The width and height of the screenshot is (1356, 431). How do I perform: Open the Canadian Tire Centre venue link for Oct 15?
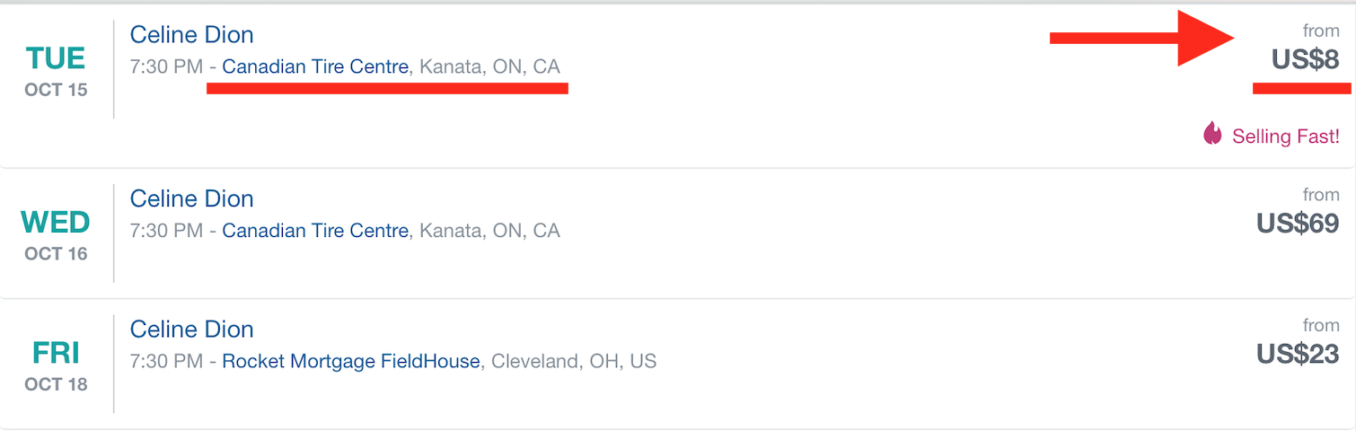(x=315, y=66)
